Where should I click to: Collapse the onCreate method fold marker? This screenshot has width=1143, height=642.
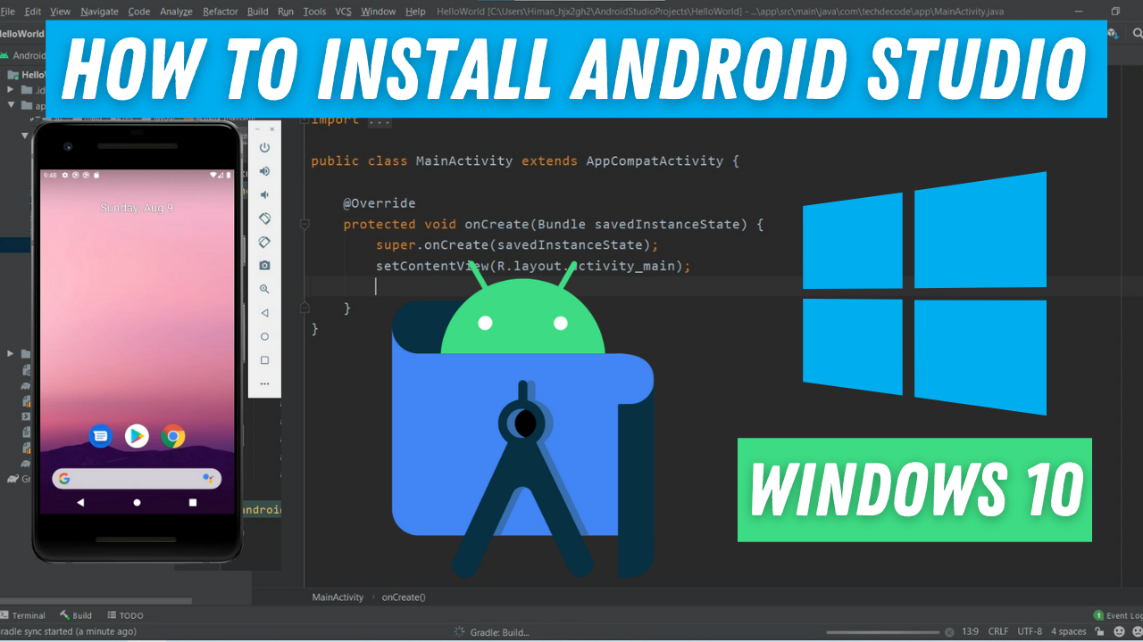click(305, 224)
